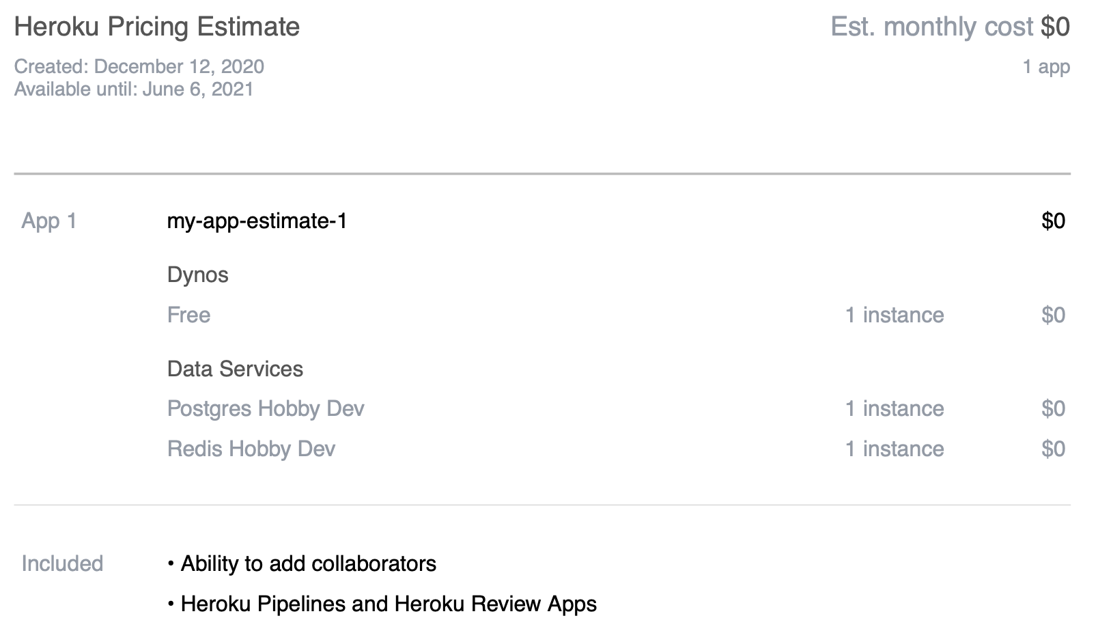Select the app name 'my-app-estimate-1'
The height and width of the screenshot is (644, 1098).
click(x=257, y=221)
